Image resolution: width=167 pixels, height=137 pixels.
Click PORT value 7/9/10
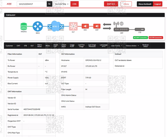click(x=88, y=77)
